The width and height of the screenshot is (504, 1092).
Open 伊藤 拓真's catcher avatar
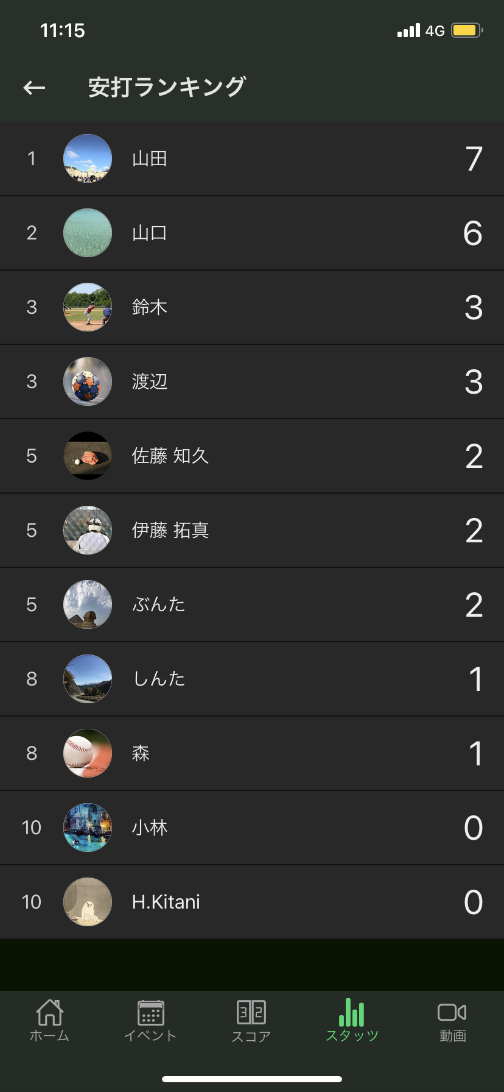click(88, 530)
